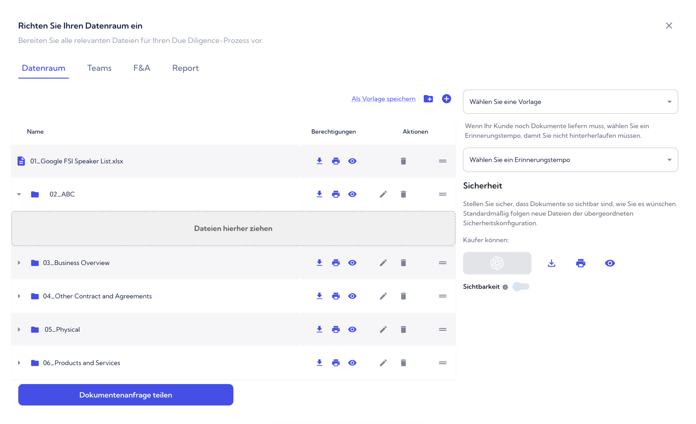
Task: Expand the 04_Other Contract and Agreements folder
Action: point(19,296)
